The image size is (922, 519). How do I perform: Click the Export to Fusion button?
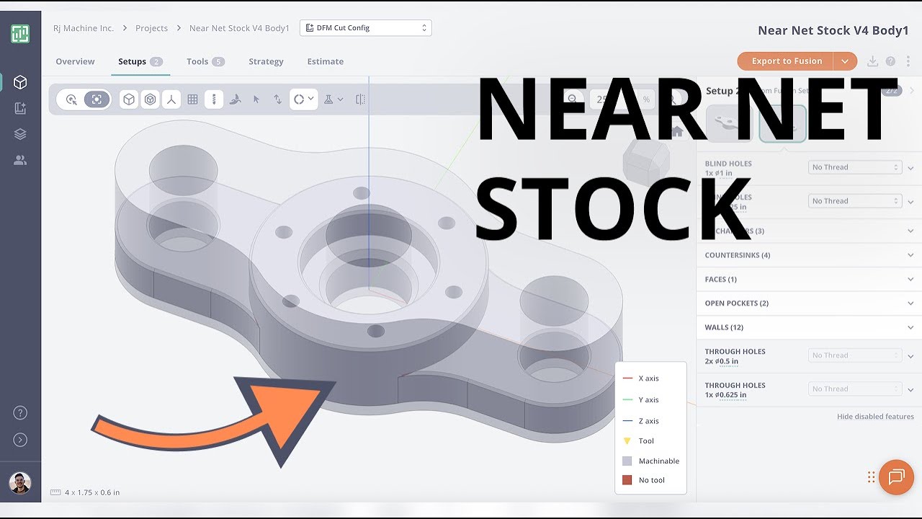pos(786,61)
